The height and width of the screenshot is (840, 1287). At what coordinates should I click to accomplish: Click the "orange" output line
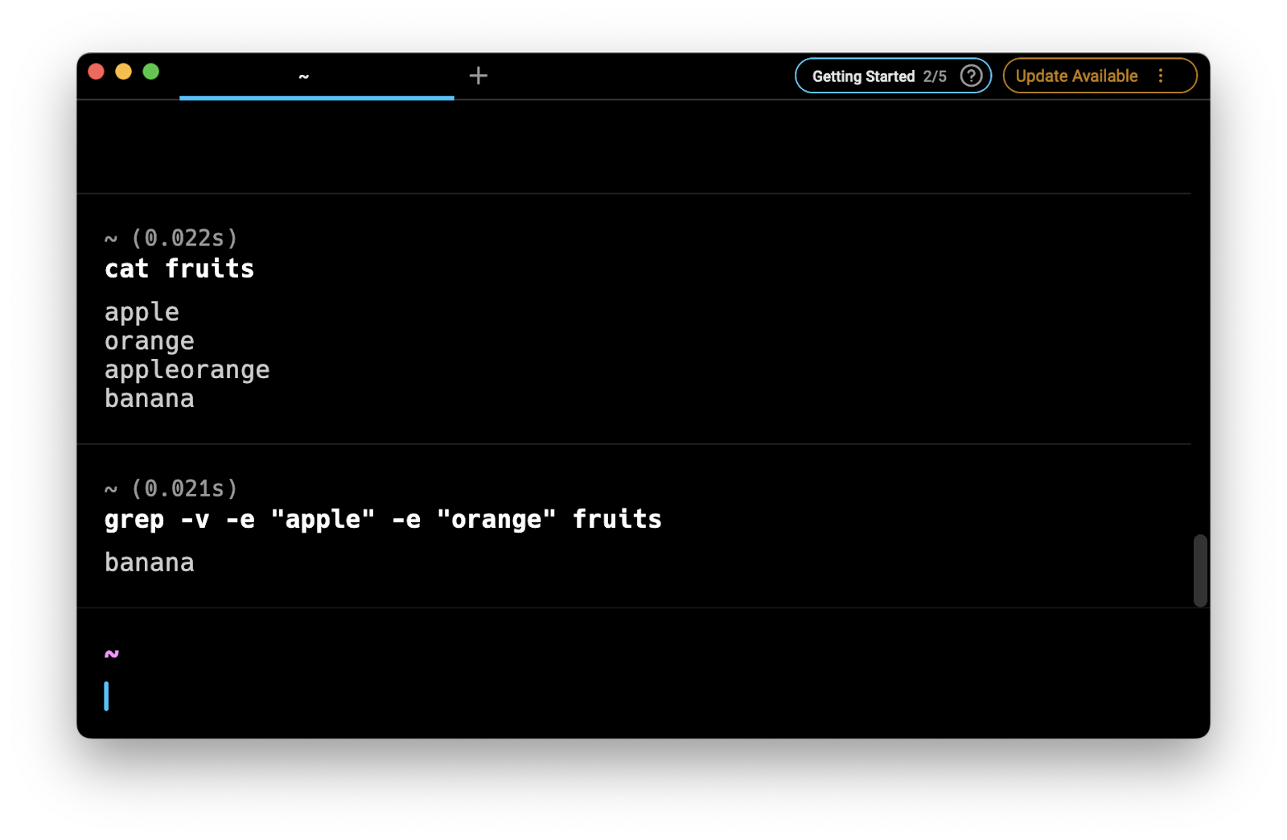coord(150,341)
